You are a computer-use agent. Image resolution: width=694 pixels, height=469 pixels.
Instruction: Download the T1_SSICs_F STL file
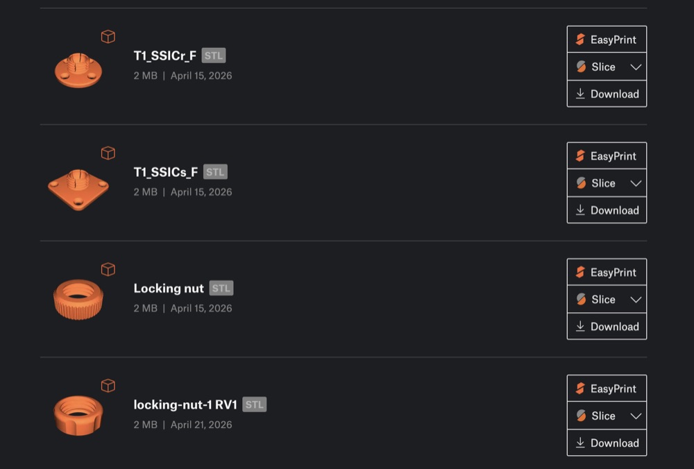[607, 210]
